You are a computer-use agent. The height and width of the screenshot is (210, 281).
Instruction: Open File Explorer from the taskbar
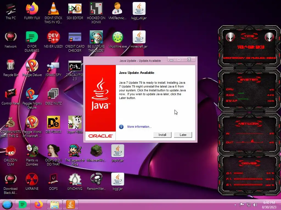[55, 205]
